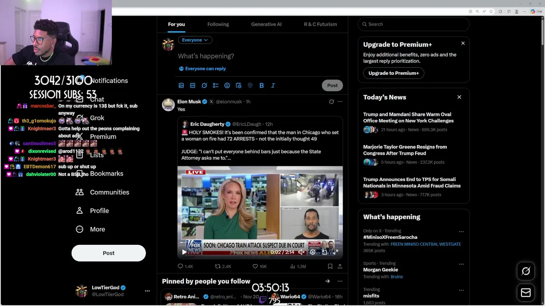The image size is (545, 306).
Task: Switch to the Following tab
Action: coord(218,24)
